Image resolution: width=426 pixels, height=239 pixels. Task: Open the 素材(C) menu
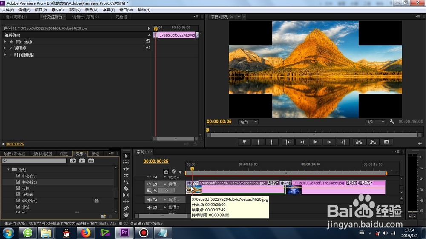click(58, 10)
